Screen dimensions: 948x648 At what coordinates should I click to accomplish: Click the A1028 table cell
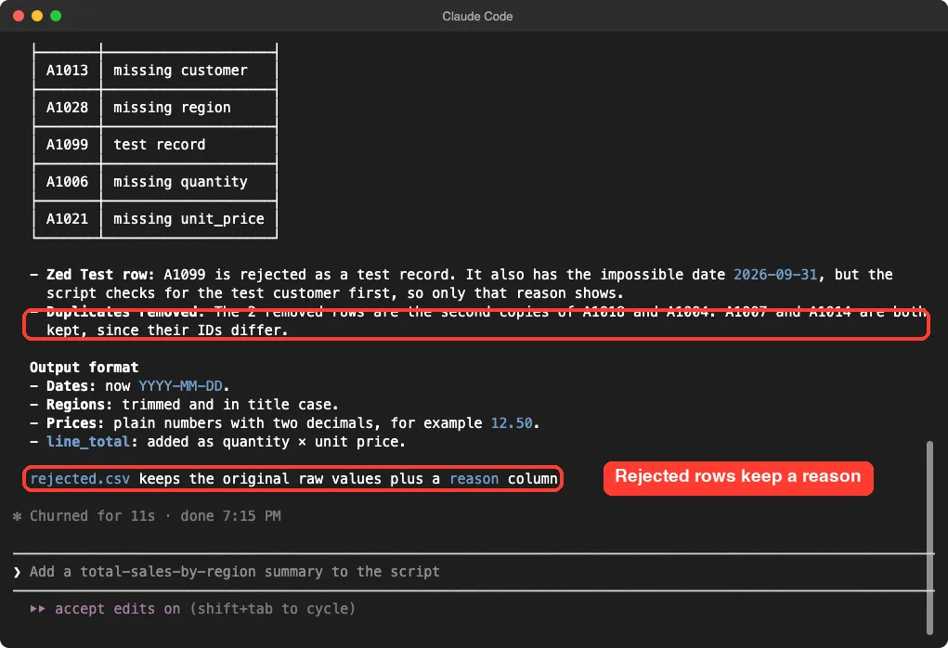pyautogui.click(x=67, y=108)
